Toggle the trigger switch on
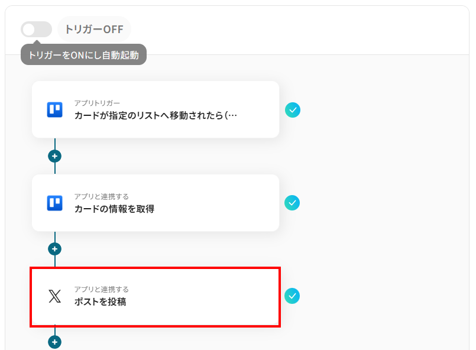This screenshot has height=350, width=476. [x=36, y=30]
